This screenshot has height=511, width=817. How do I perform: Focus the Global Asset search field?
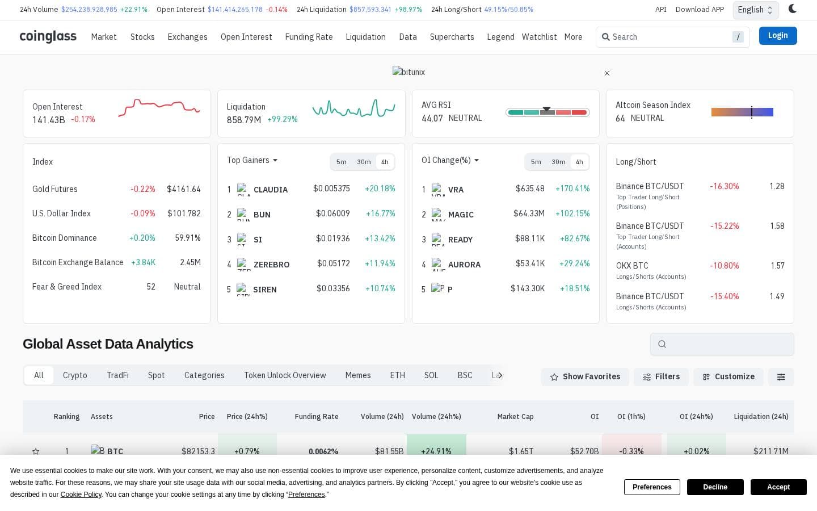tap(722, 344)
